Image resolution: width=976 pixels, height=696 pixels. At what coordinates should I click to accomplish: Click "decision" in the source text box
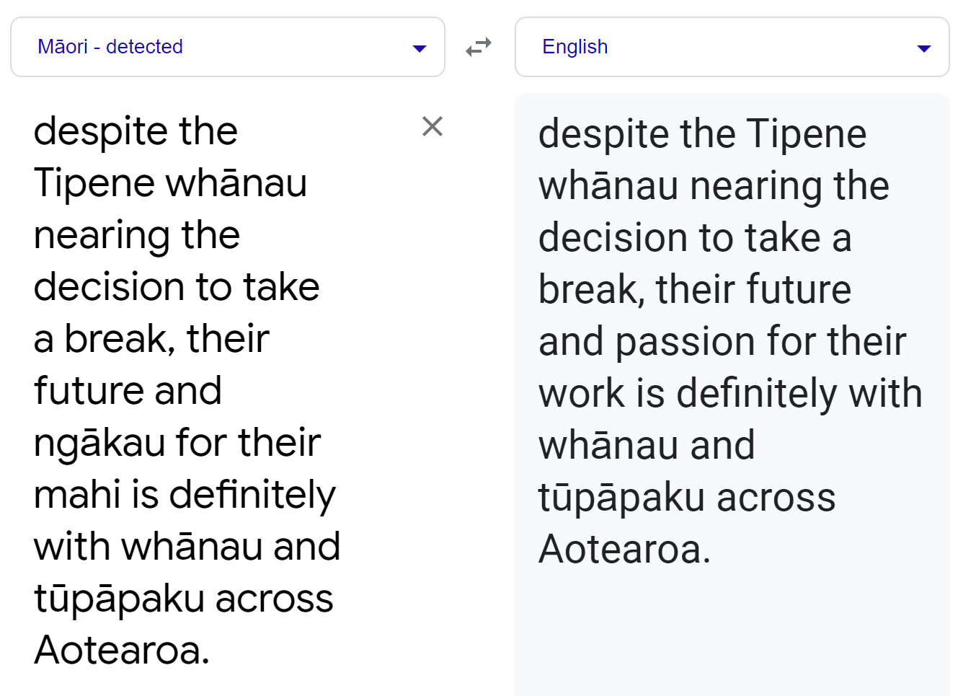pos(110,287)
